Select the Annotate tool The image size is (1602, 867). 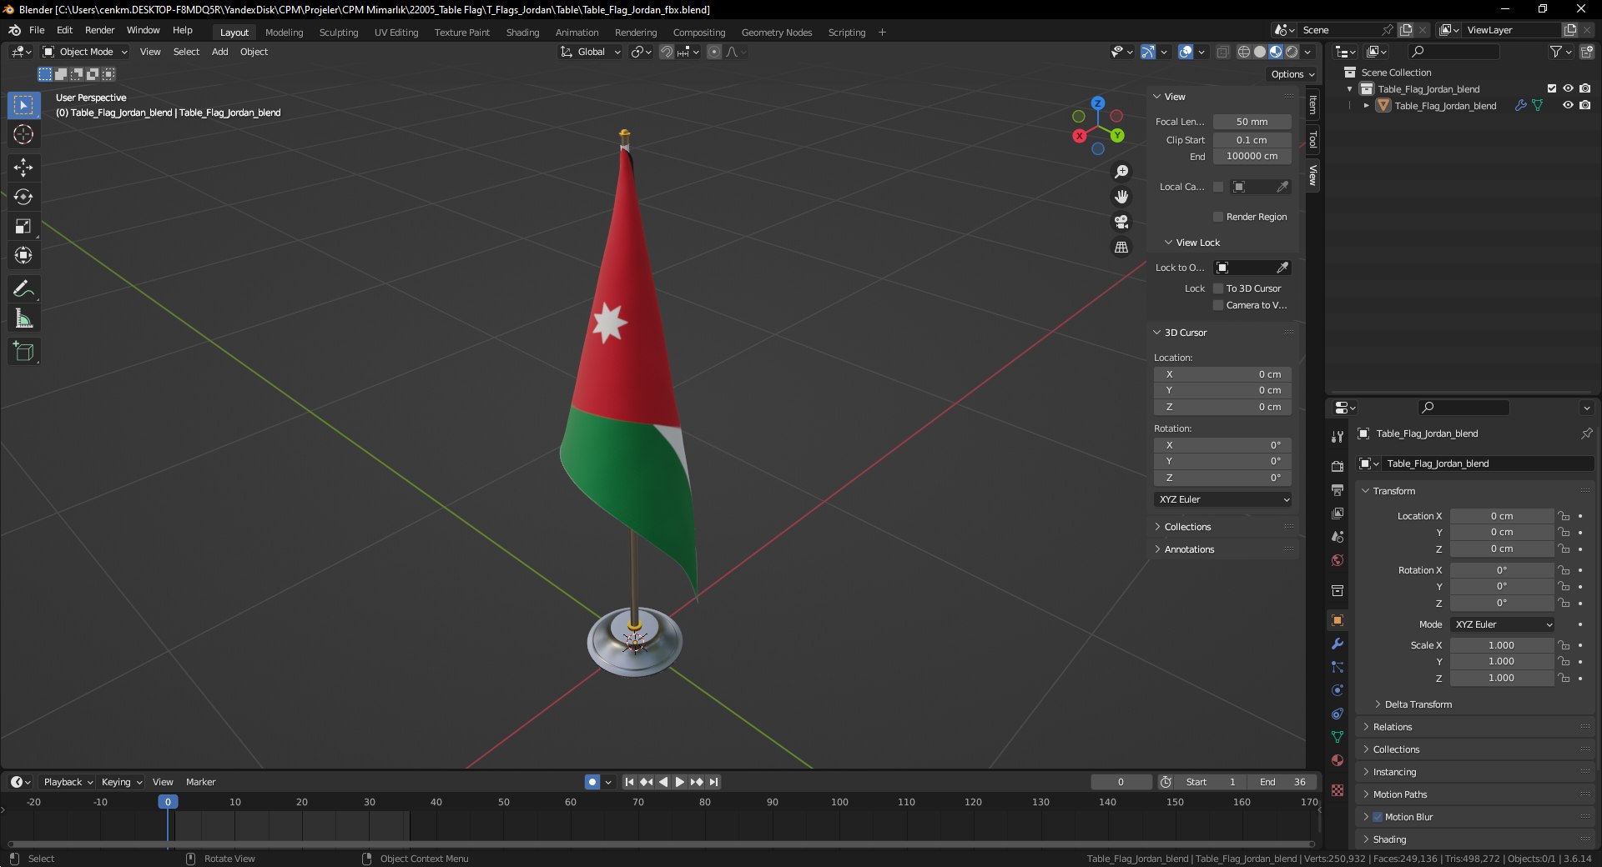[x=23, y=289]
